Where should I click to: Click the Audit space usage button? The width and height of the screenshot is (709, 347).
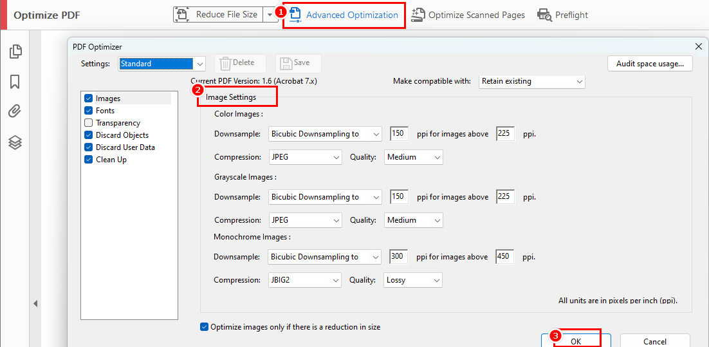[x=649, y=64]
